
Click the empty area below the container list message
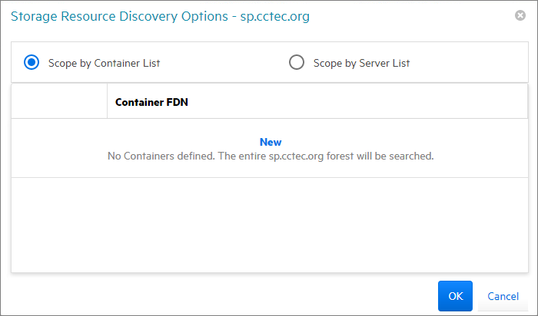point(269,224)
